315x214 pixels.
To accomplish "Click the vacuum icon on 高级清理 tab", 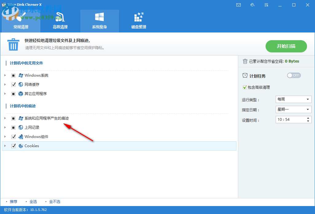I will [60, 17].
